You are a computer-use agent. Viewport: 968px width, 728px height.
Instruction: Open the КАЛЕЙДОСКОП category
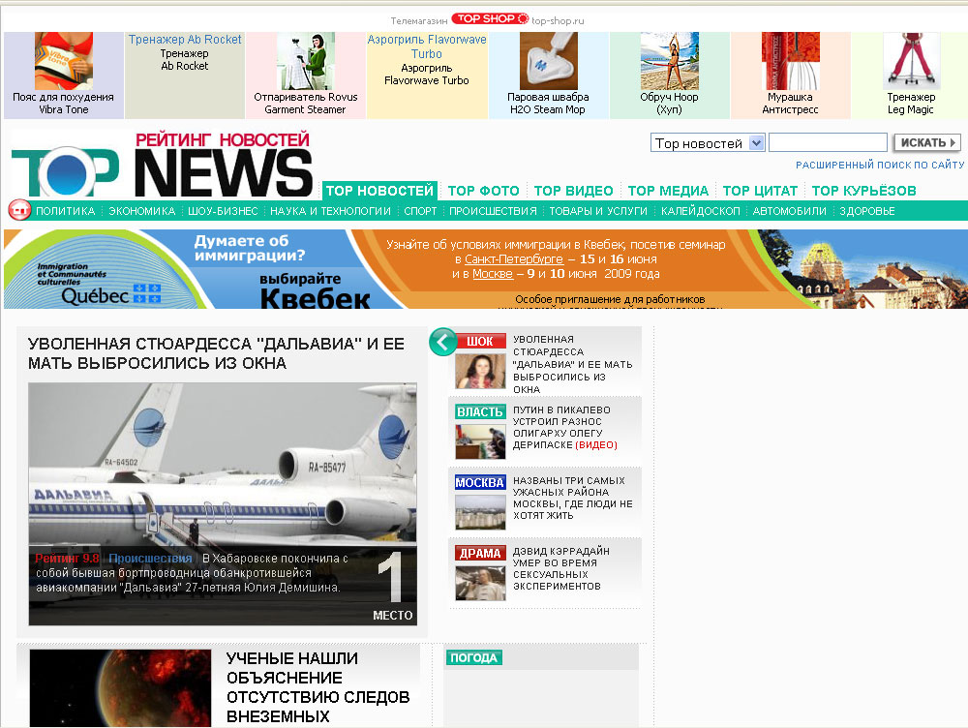pos(700,211)
